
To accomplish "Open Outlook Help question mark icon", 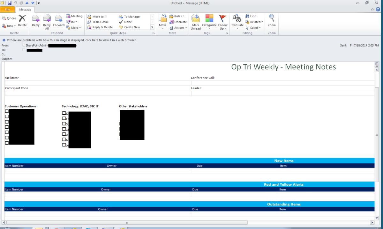I will click(x=378, y=10).
